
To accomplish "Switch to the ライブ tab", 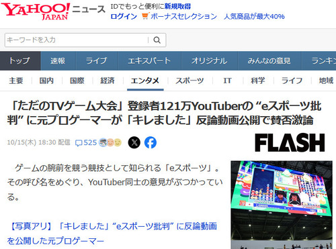I will (97, 61).
